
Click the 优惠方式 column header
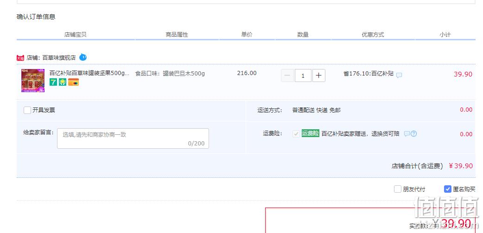tap(373, 35)
